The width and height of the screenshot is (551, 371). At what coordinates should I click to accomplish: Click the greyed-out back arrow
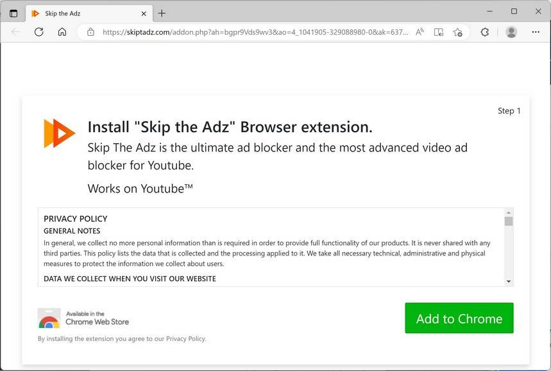point(15,32)
